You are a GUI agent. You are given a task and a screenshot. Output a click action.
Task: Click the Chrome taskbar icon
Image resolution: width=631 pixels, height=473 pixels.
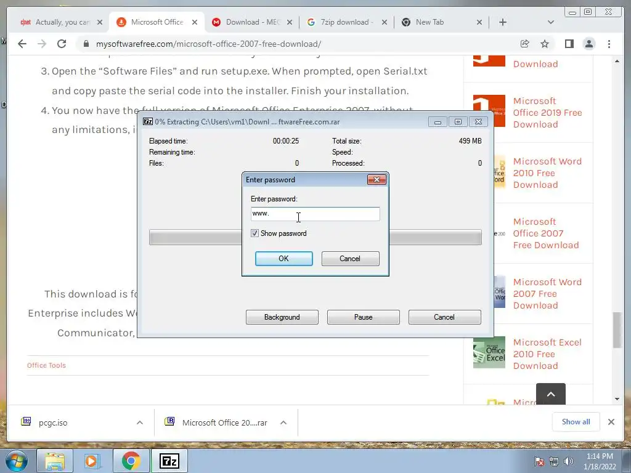pyautogui.click(x=131, y=461)
